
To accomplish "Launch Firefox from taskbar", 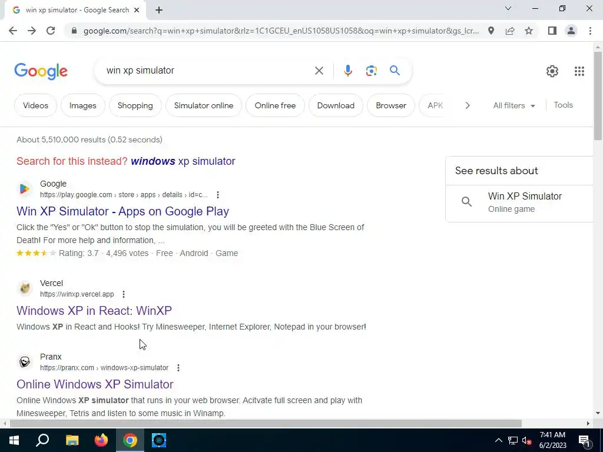I will 101,440.
